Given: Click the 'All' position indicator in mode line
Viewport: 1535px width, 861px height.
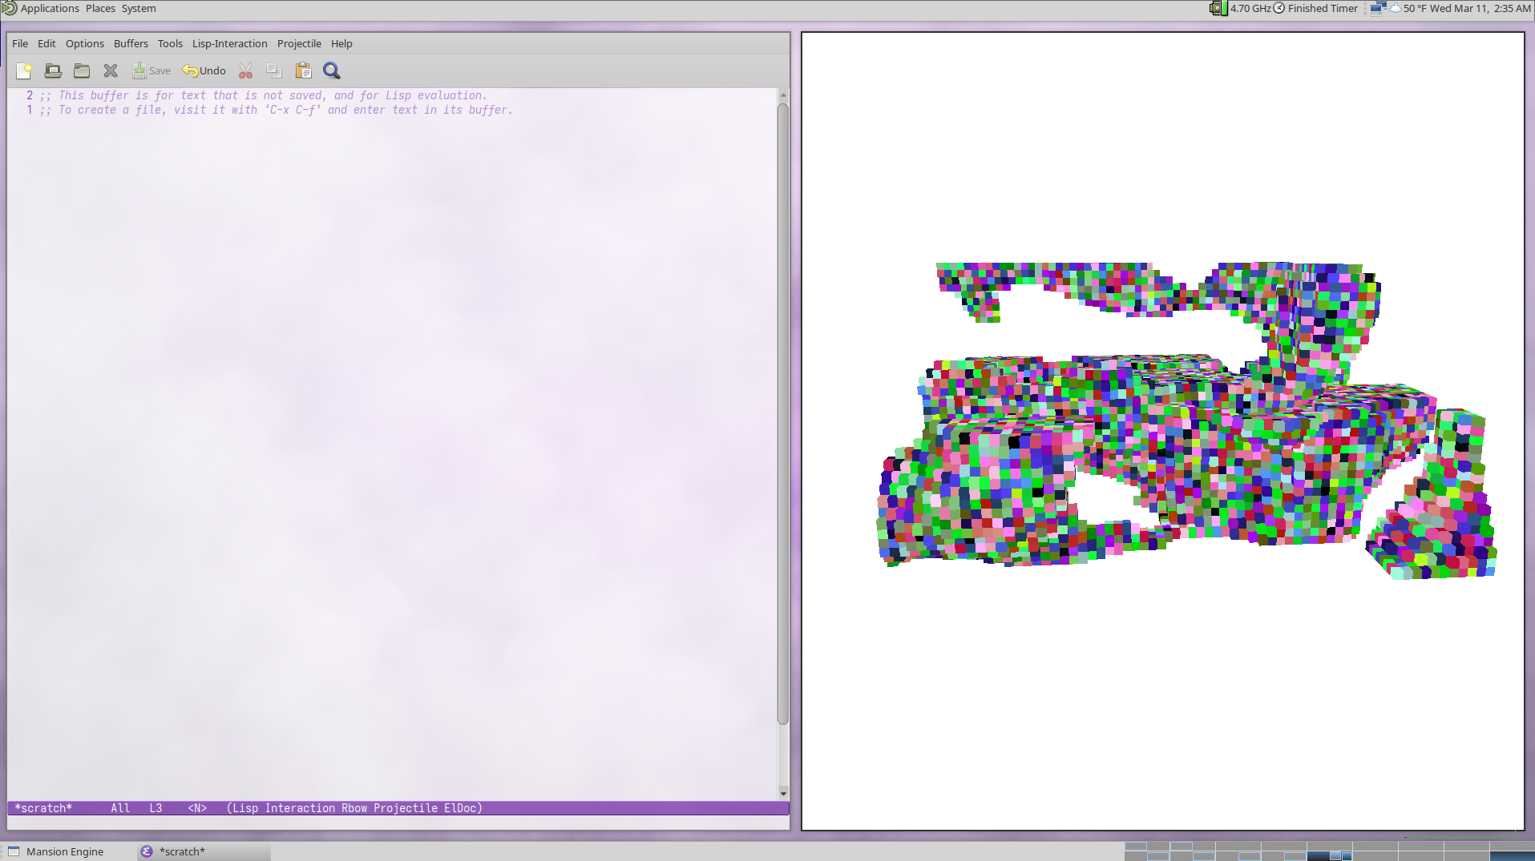Looking at the screenshot, I should [120, 808].
